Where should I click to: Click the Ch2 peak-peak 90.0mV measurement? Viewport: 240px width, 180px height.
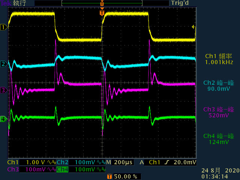219,86
